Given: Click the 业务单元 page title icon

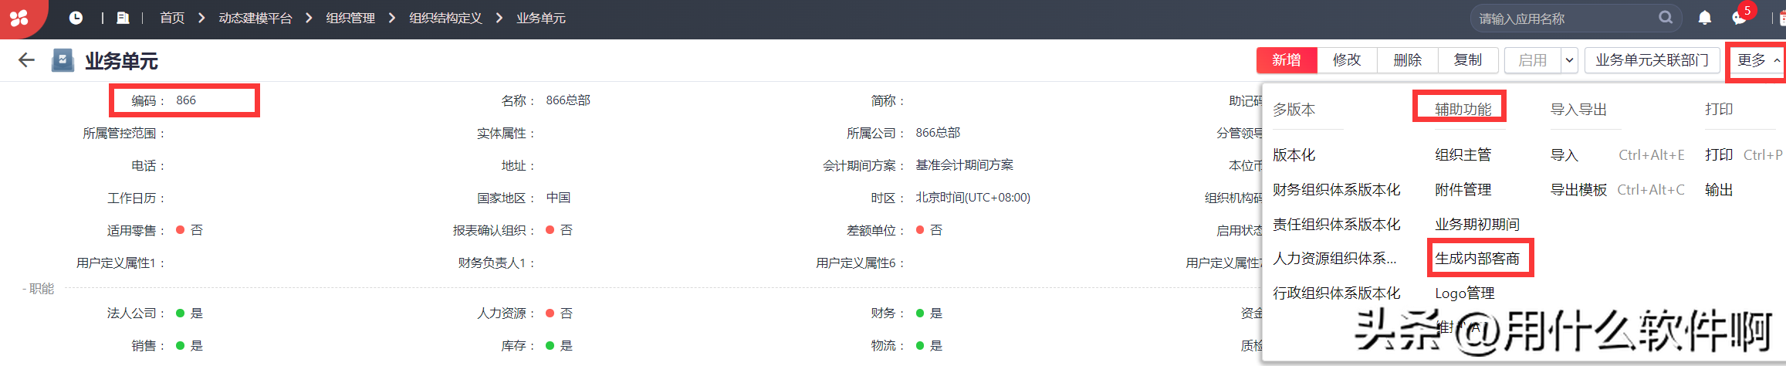Looking at the screenshot, I should [x=63, y=60].
